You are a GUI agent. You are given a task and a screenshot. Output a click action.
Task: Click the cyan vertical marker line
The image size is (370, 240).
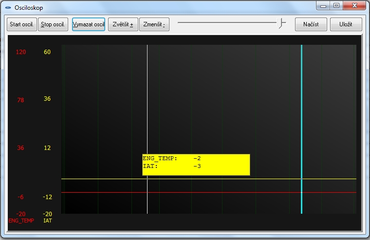(302, 122)
